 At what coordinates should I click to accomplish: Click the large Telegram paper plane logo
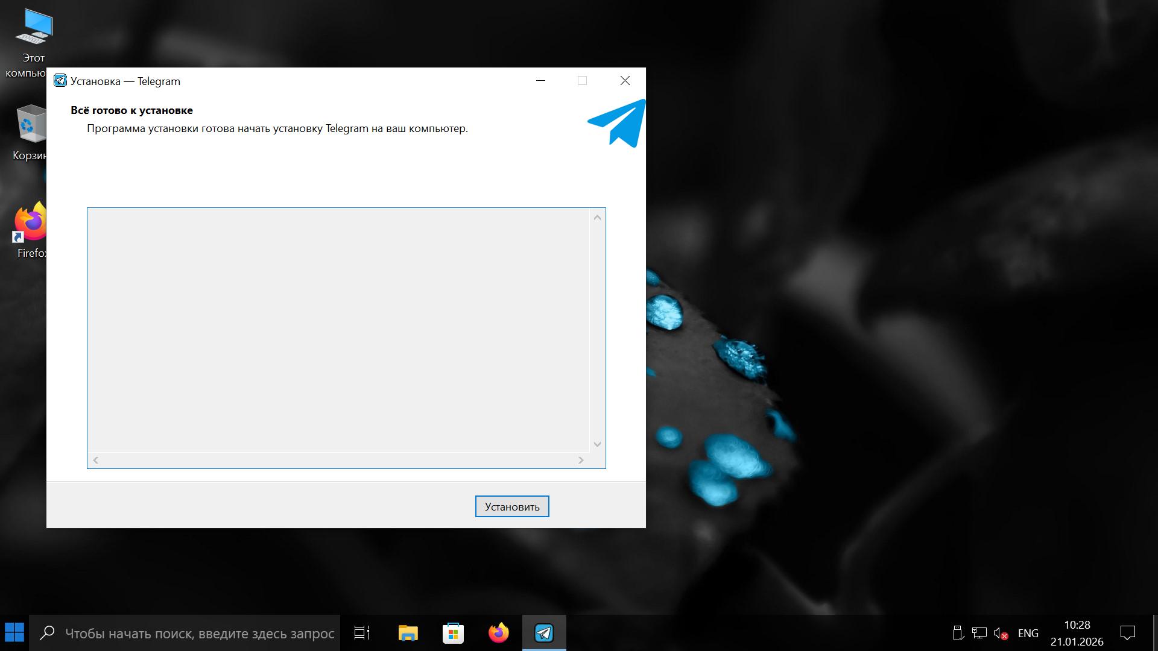(617, 124)
